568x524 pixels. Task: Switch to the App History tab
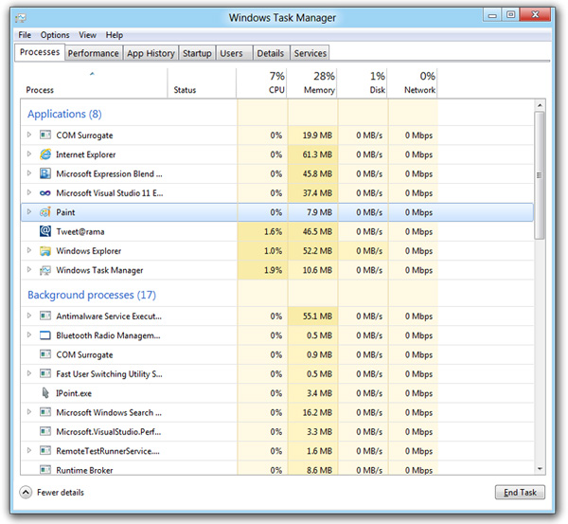(151, 53)
